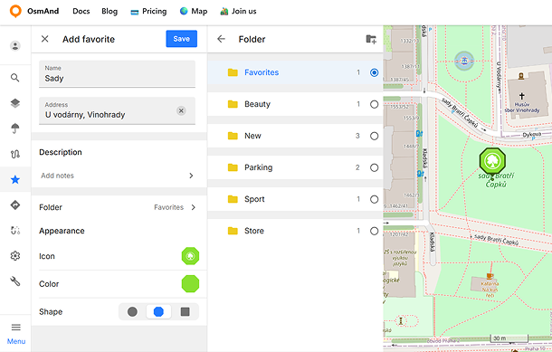Click the New folder icon
This screenshot has width=552, height=352.
[x=233, y=136]
